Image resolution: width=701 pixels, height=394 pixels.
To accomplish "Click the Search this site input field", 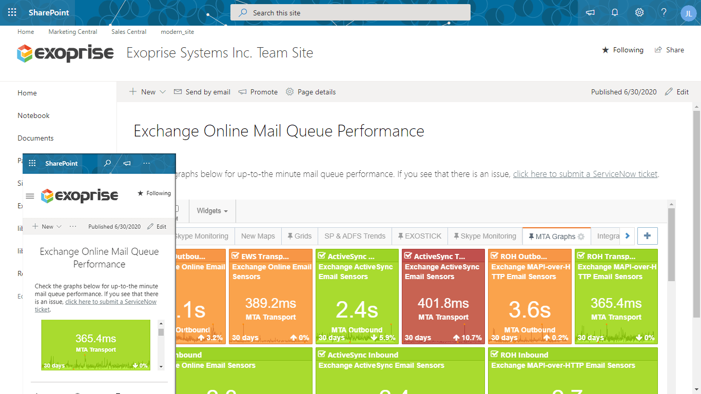I will [x=350, y=12].
